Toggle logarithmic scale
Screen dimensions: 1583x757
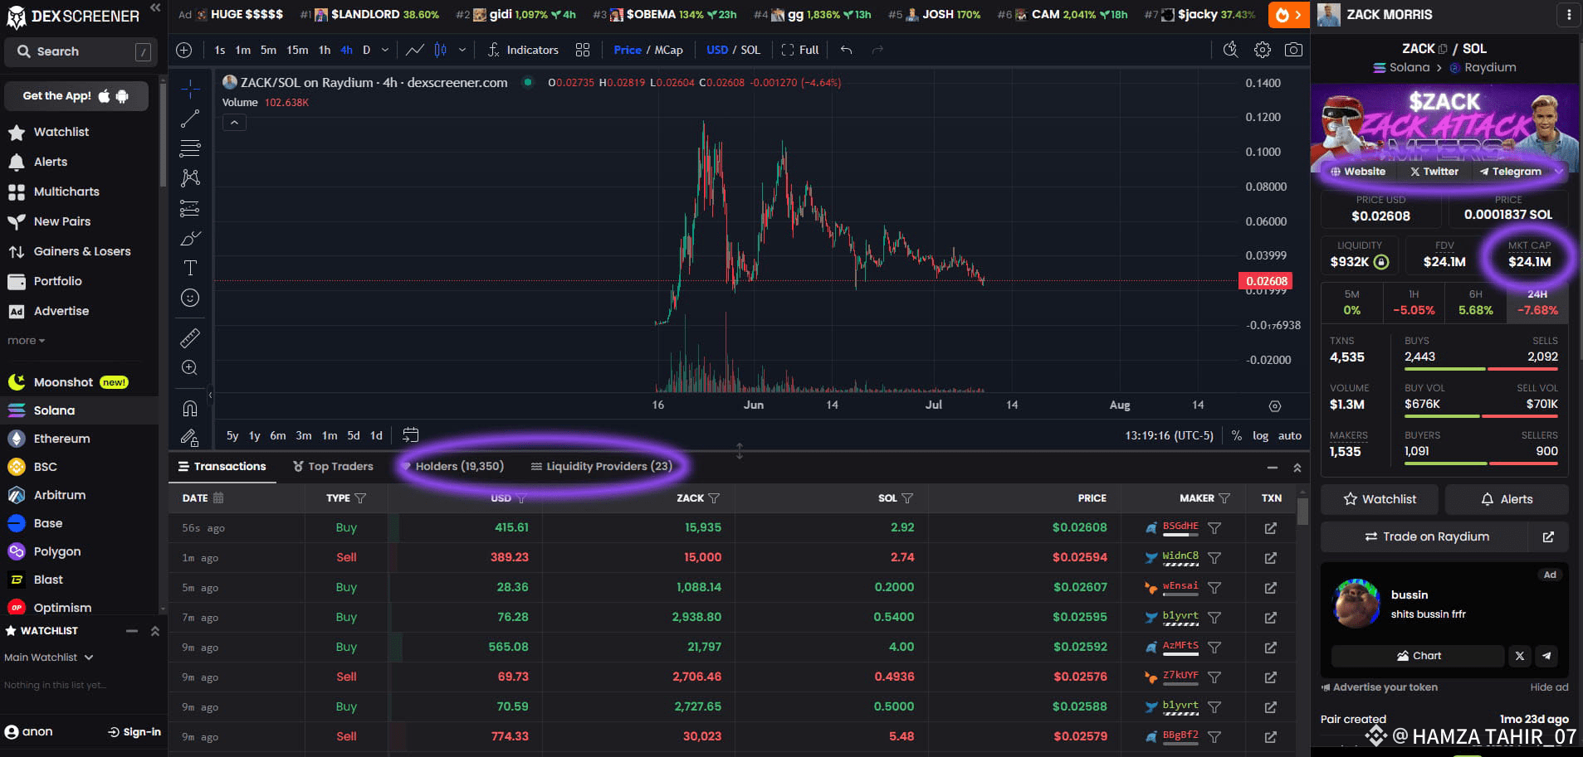[x=1260, y=435]
